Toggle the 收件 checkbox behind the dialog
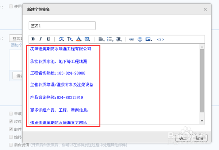The height and width of the screenshot is (150, 219). pos(11,122)
